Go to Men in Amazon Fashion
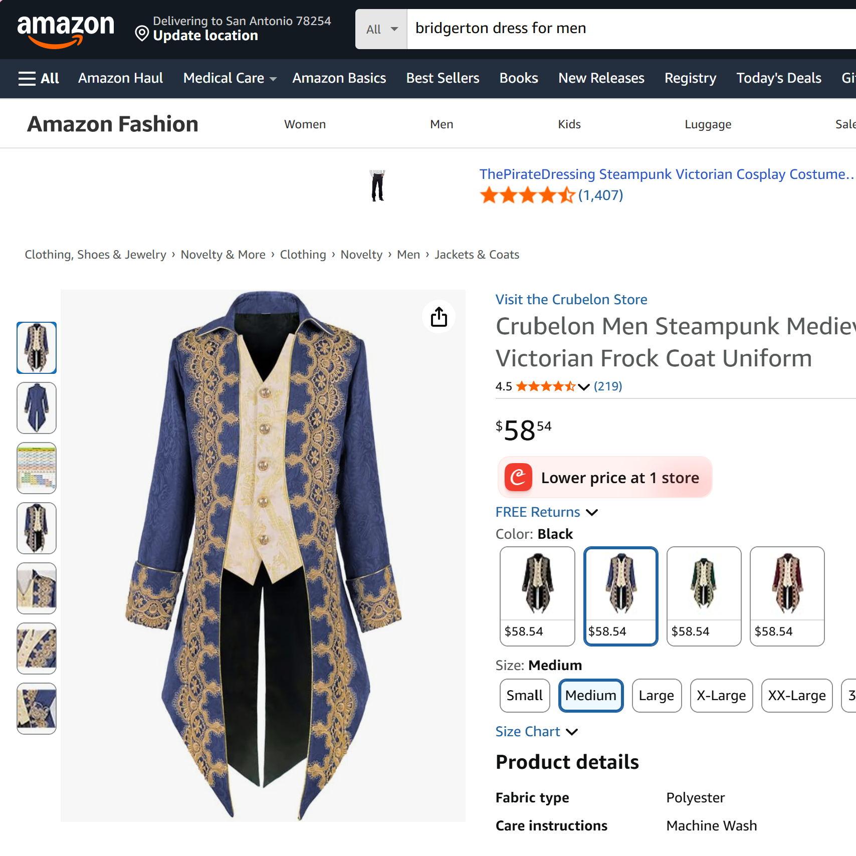The width and height of the screenshot is (856, 856). pos(442,124)
